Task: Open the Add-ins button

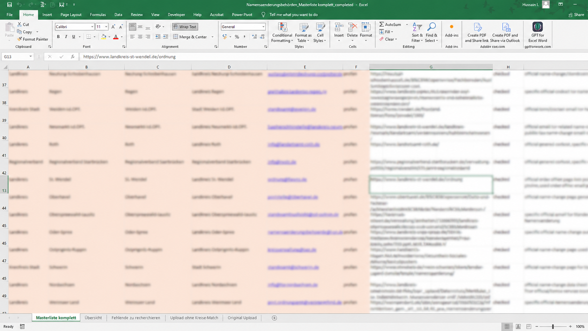Action: tap(452, 30)
